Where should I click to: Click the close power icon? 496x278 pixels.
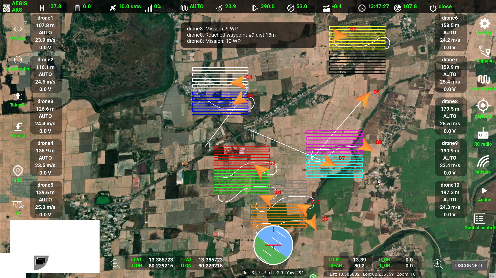[433, 8]
